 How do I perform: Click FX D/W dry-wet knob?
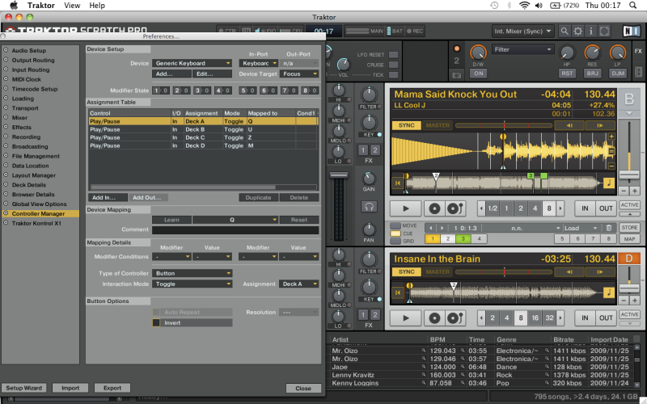478,53
